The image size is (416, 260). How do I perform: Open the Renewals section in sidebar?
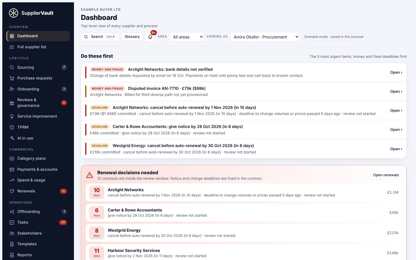click(x=38, y=191)
